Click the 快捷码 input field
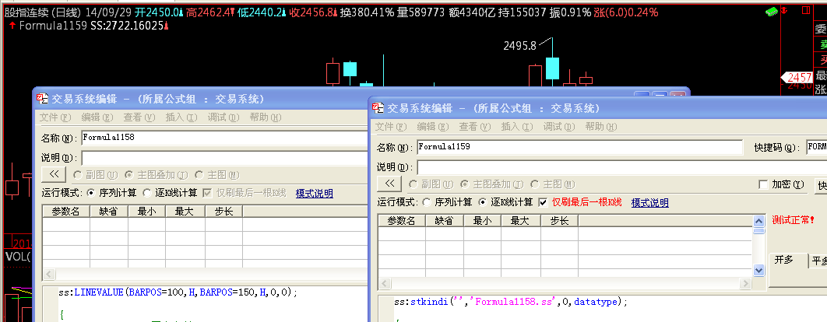Viewport: 827px width, 322px height. click(x=816, y=147)
